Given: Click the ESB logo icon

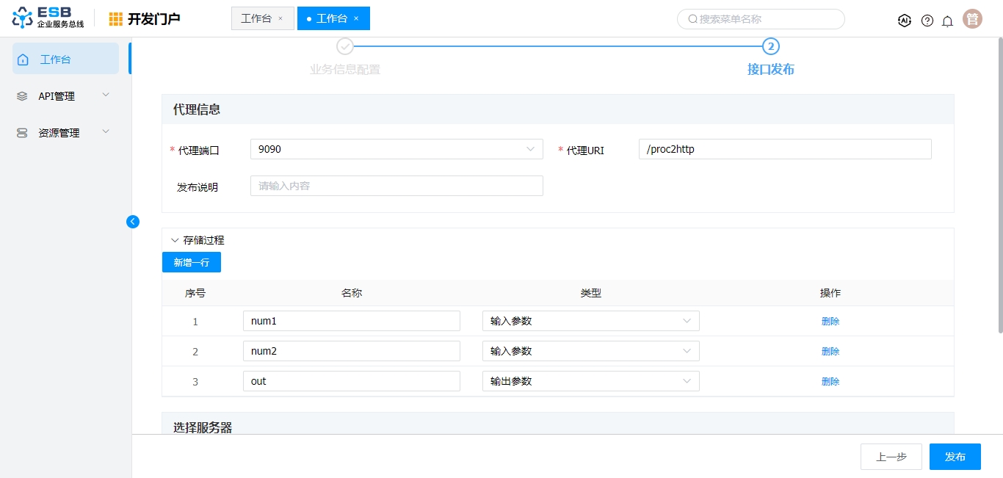Looking at the screenshot, I should pyautogui.click(x=23, y=18).
